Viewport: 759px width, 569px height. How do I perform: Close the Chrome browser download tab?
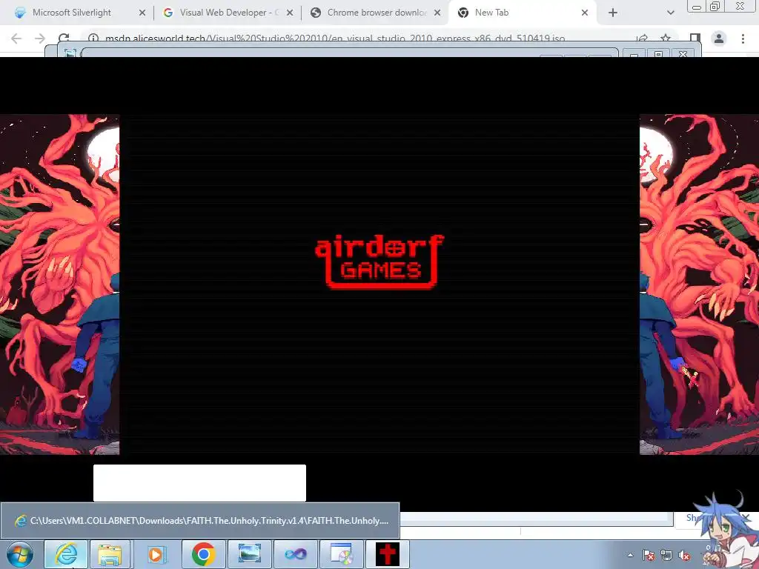[437, 13]
